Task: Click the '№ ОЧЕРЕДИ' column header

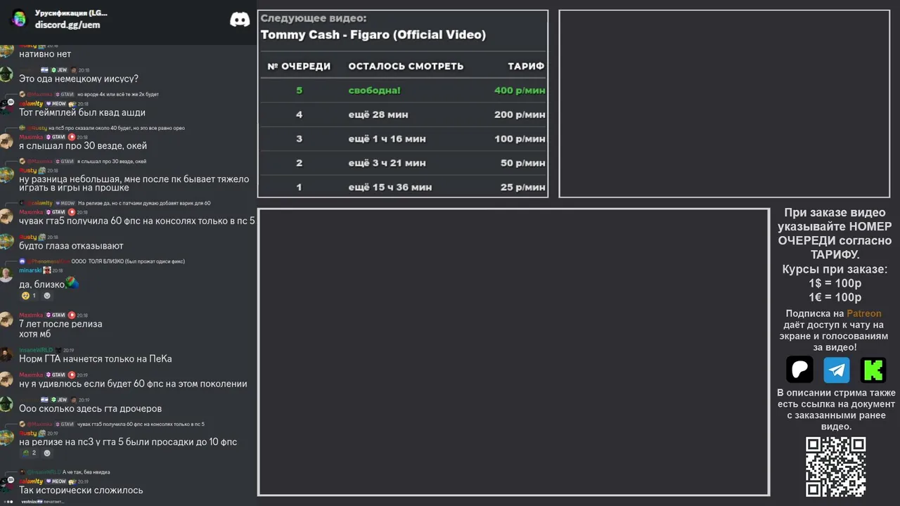Action: tap(299, 66)
